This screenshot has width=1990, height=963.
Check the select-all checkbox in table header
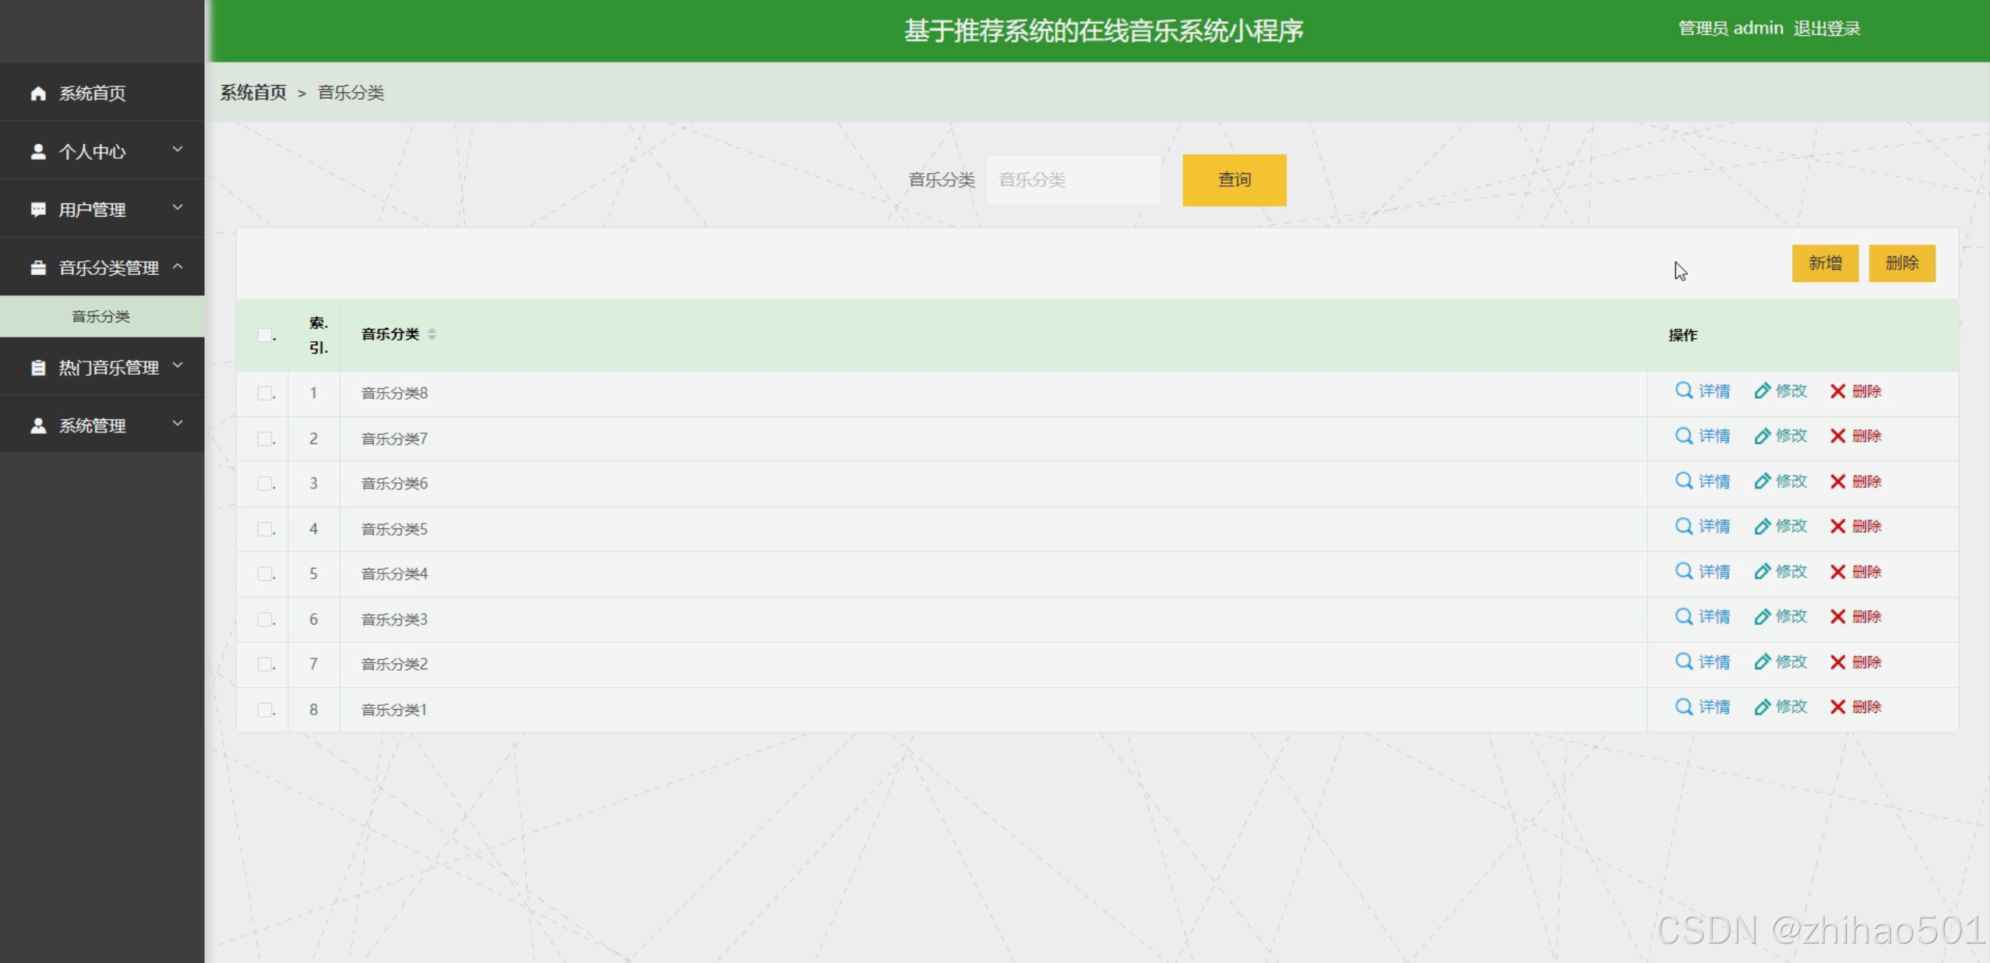[265, 333]
